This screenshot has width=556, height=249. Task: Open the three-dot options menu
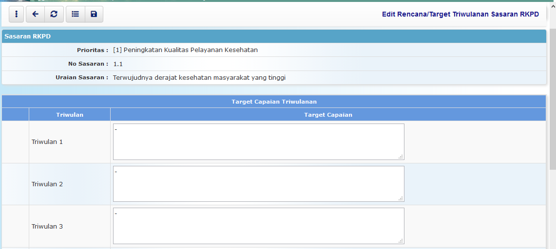tap(16, 14)
